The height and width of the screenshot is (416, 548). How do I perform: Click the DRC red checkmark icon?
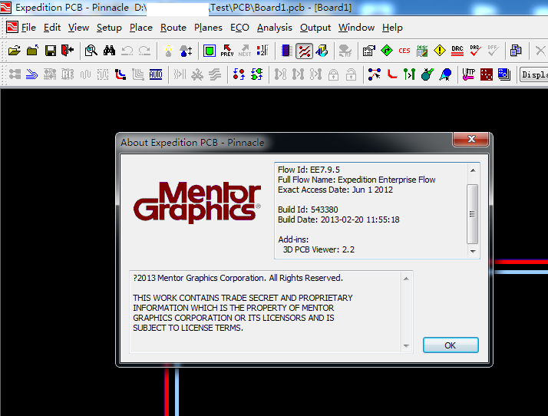pyautogui.click(x=475, y=51)
